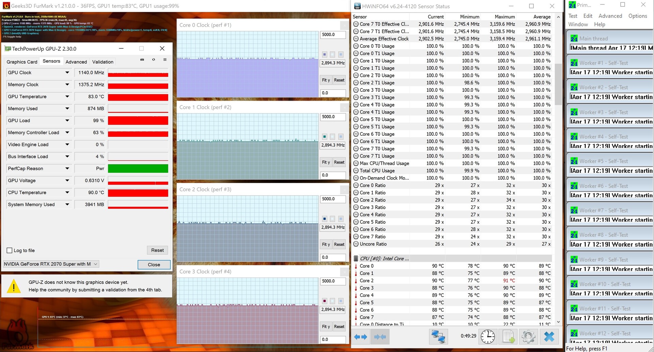Click HWiNFO log file spreadsheet icon

508,337
